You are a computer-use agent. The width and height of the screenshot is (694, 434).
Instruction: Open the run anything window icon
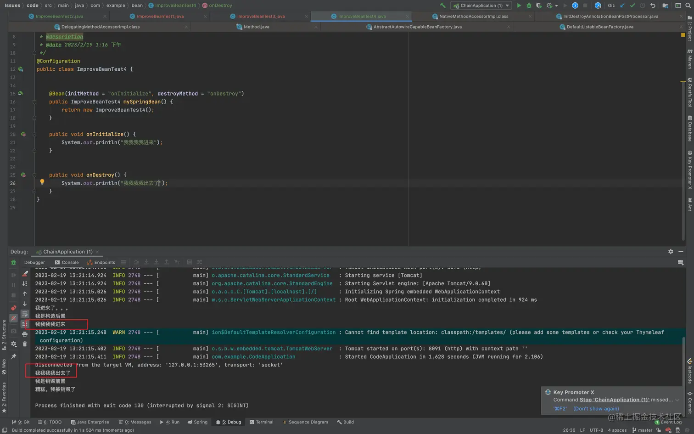point(678,6)
